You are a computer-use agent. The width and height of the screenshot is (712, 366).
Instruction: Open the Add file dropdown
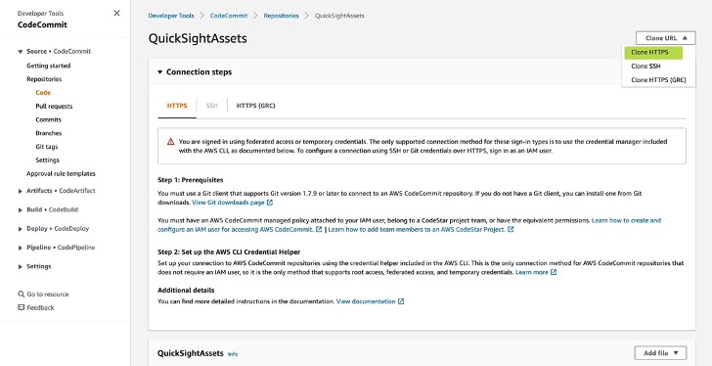pos(660,353)
